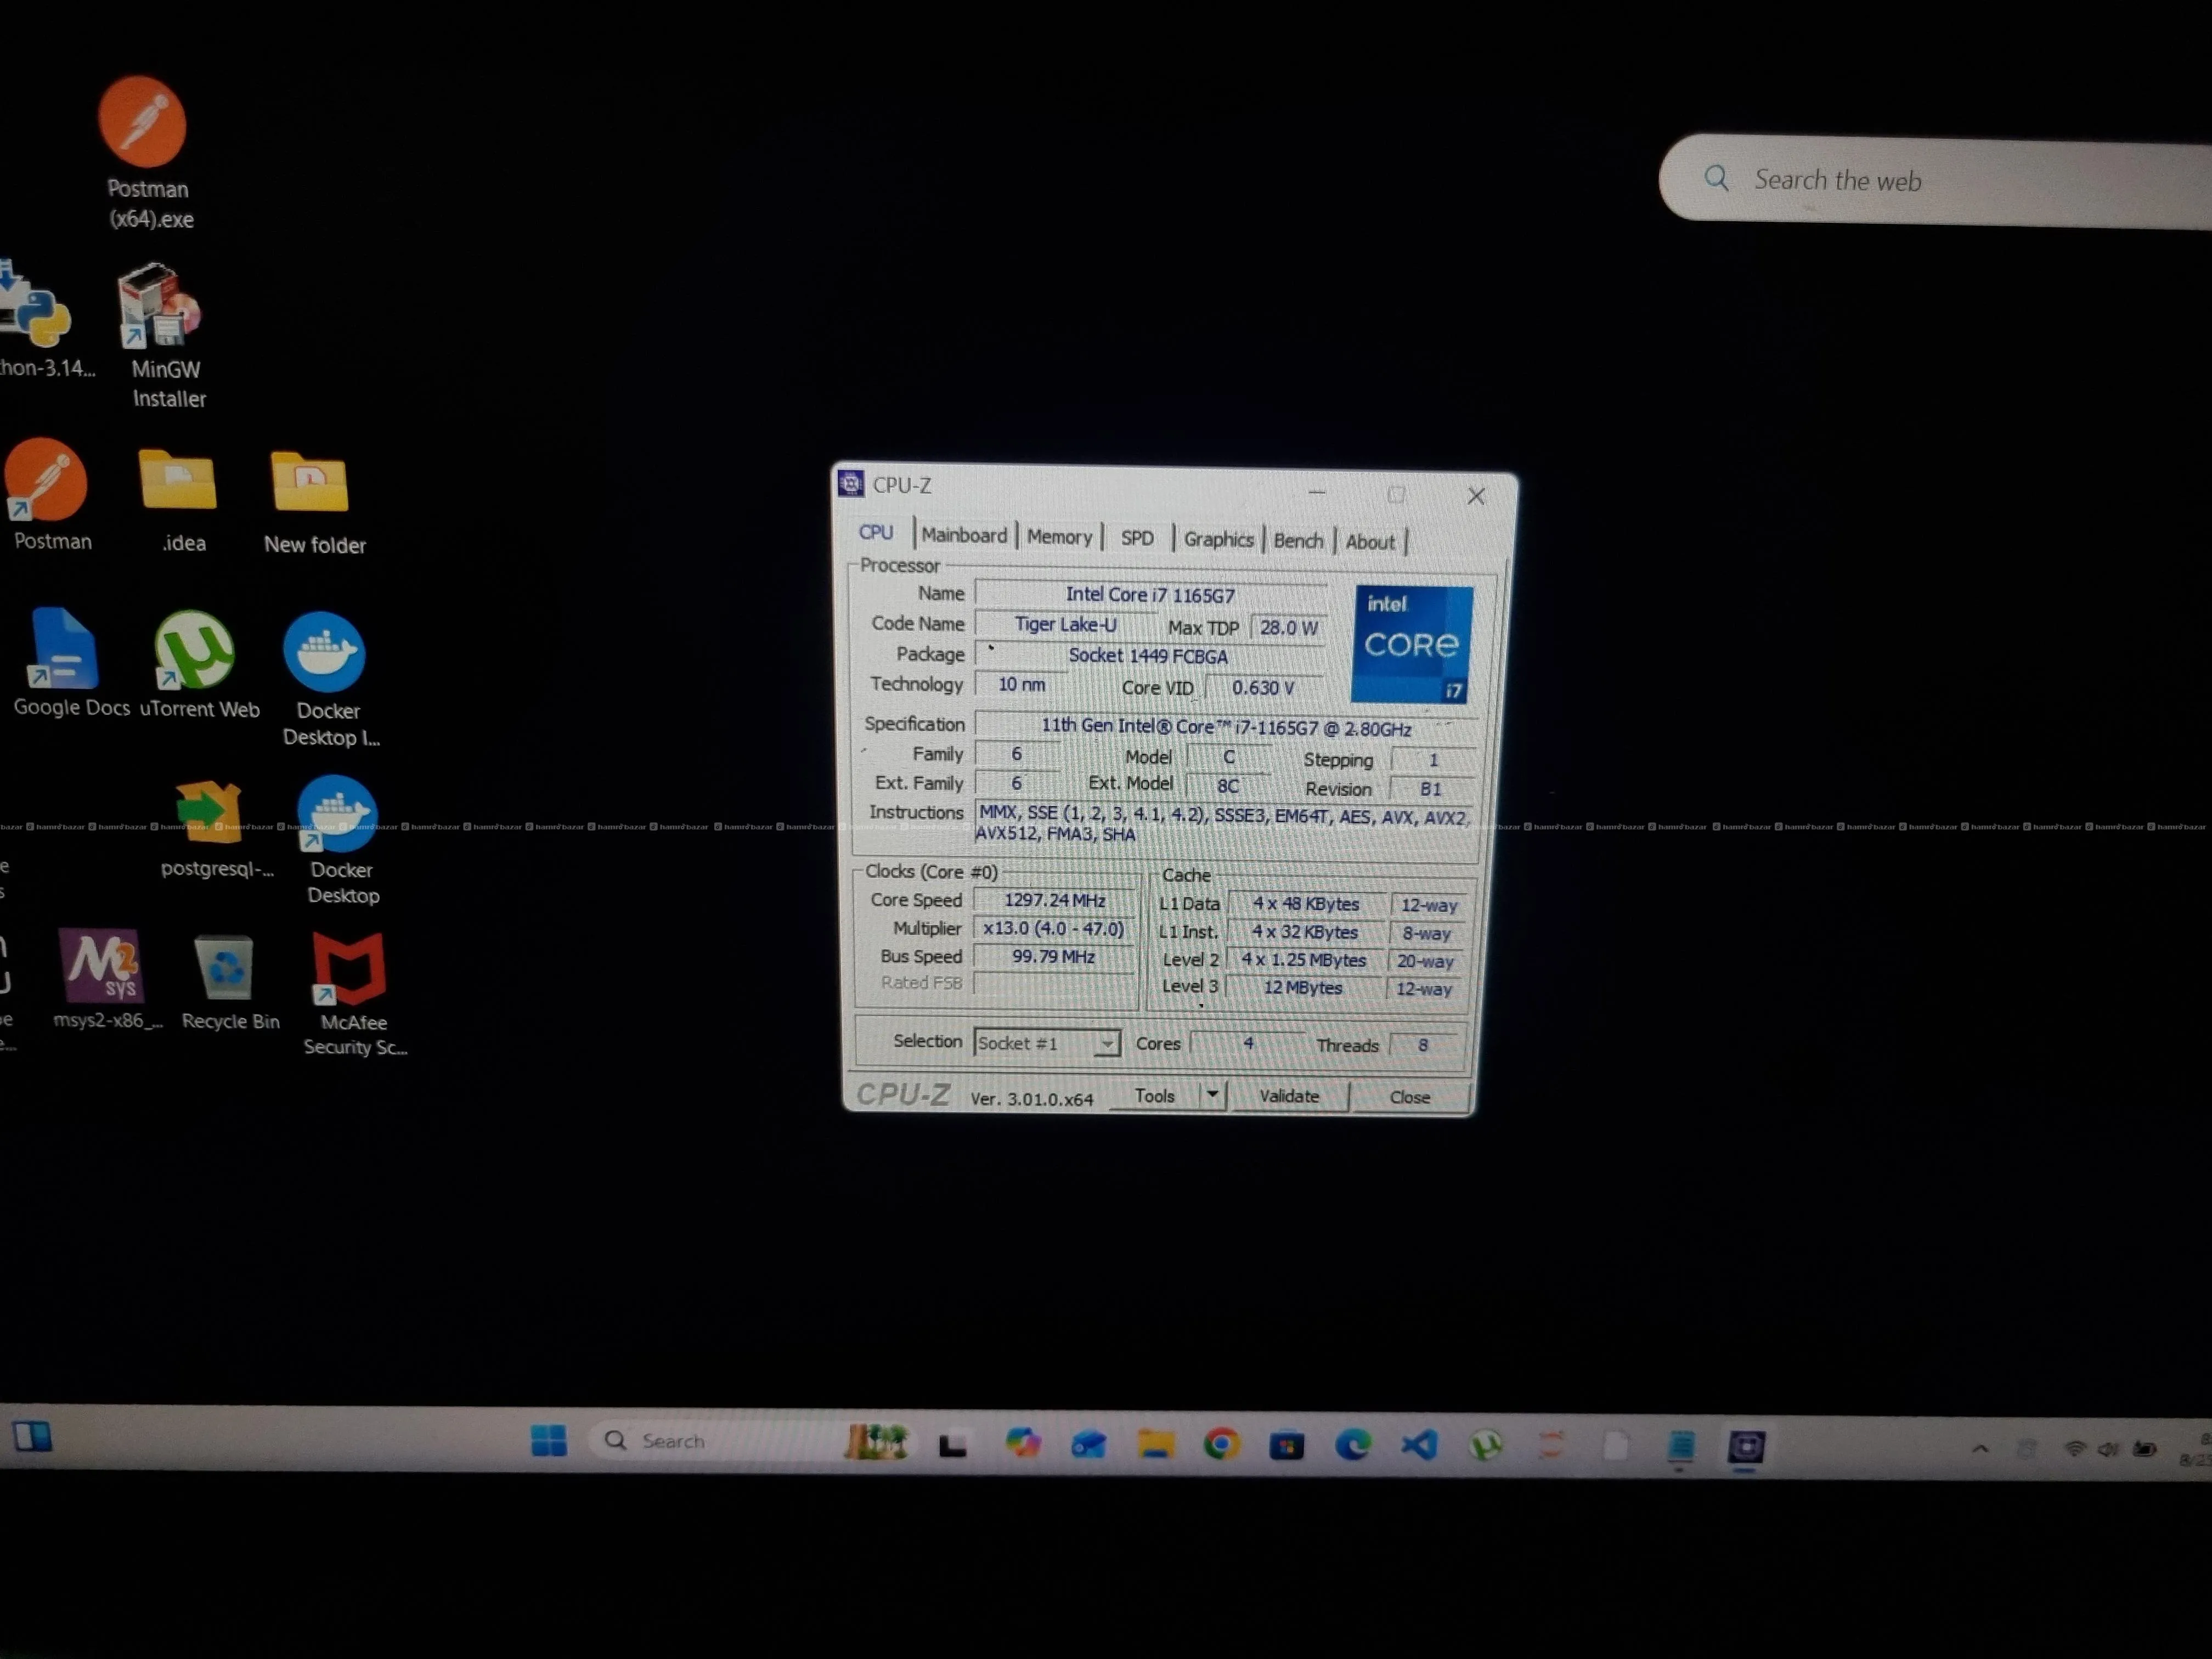The width and height of the screenshot is (2212, 1659).
Task: Click the 0.630 V Core VID value
Action: pos(1263,688)
